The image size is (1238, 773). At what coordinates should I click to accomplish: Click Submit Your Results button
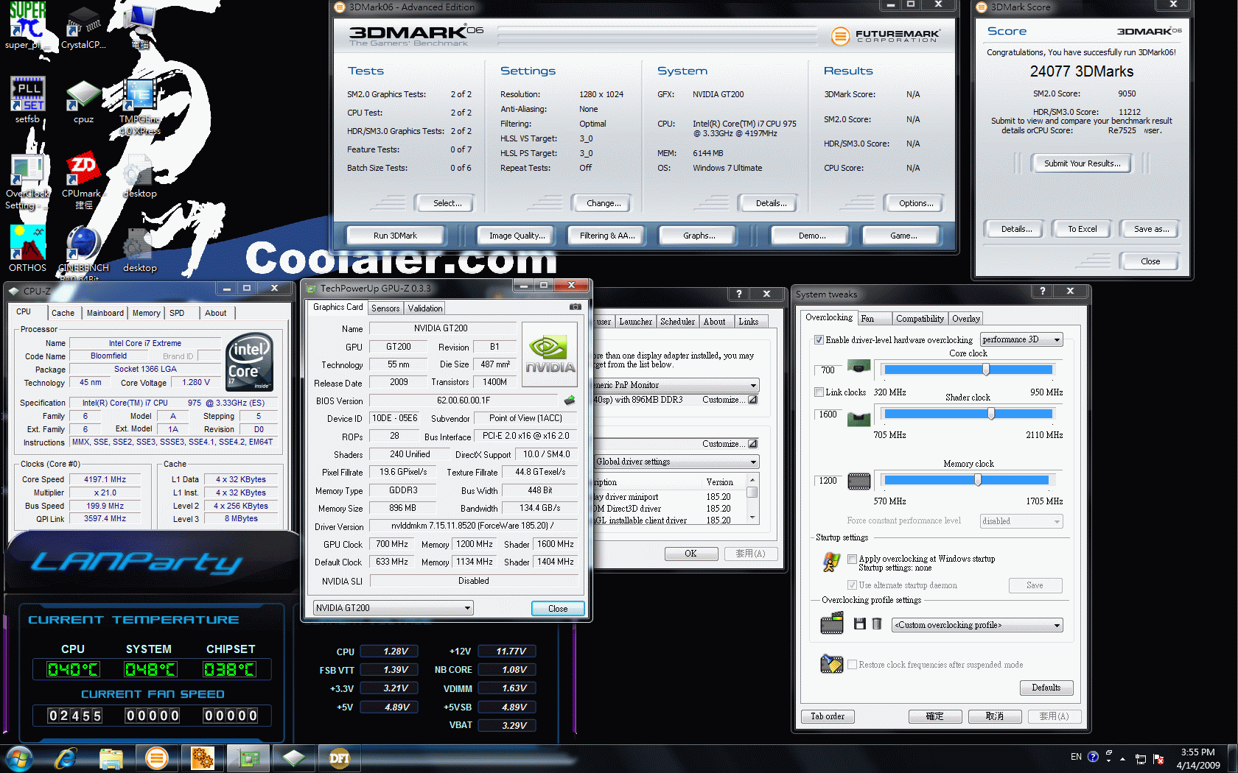(x=1082, y=163)
